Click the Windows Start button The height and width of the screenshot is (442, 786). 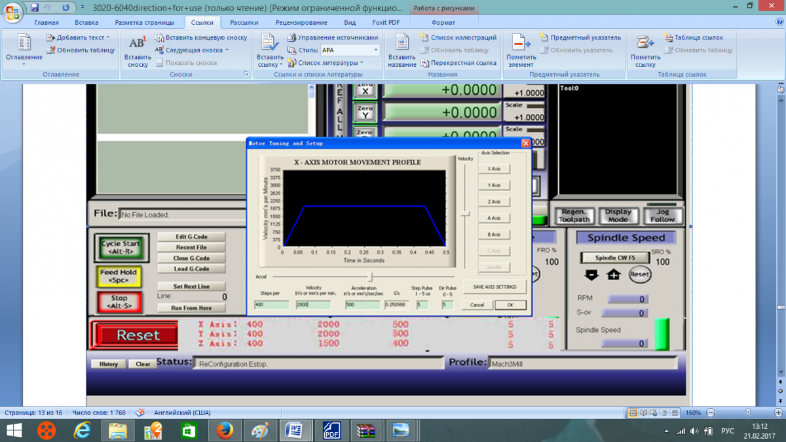(x=13, y=430)
